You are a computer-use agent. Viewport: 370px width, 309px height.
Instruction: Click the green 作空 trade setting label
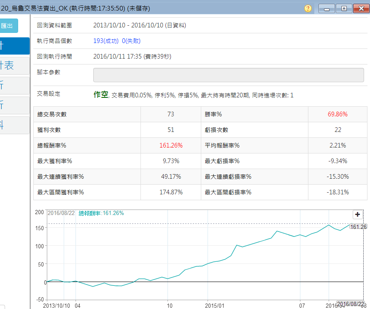101,95
